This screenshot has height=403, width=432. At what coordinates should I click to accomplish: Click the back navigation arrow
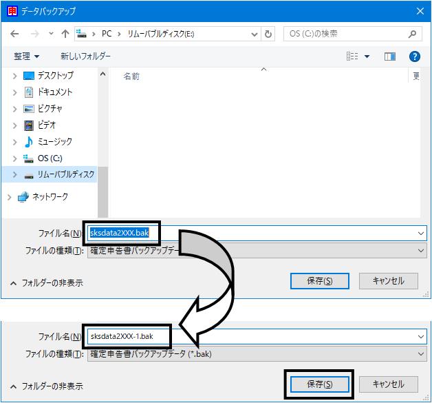click(x=14, y=34)
